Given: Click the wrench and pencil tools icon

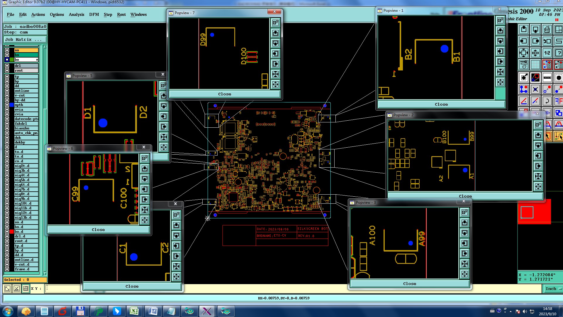Looking at the screenshot, I should click(524, 65).
